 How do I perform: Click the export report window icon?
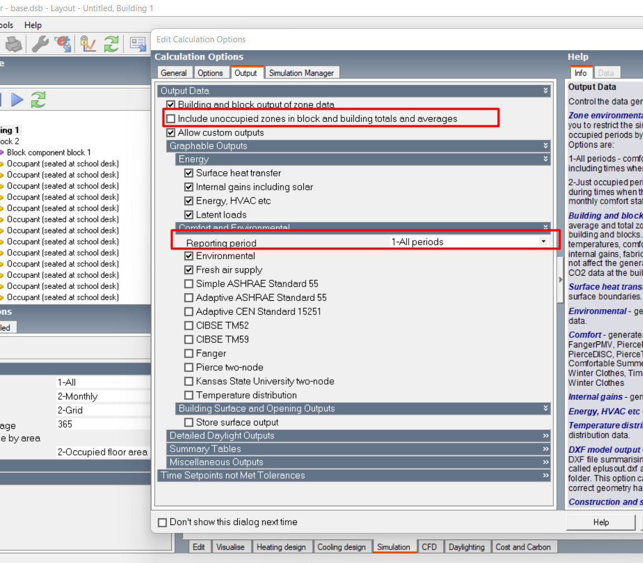[x=138, y=44]
